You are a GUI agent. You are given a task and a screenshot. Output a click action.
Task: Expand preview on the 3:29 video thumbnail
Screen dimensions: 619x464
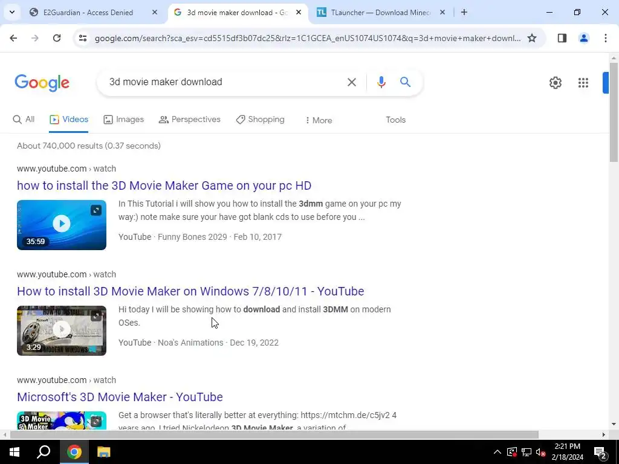click(96, 316)
